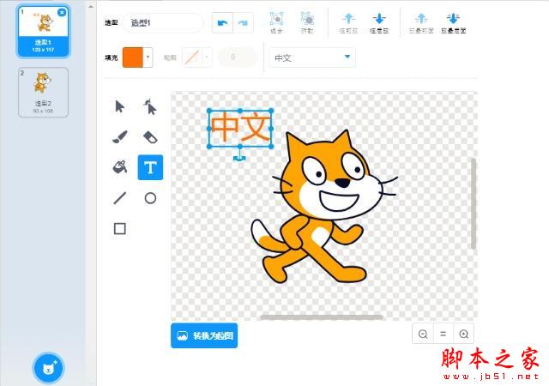Click the 中文 text object on canvas

point(240,128)
